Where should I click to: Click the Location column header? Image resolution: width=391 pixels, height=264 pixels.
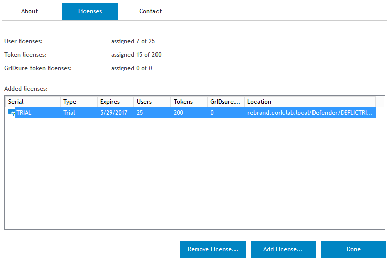tap(309, 102)
